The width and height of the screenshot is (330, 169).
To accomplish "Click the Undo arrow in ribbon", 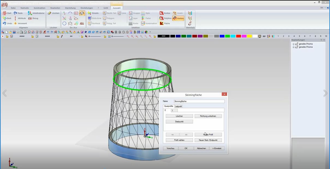I will tap(7, 23).
